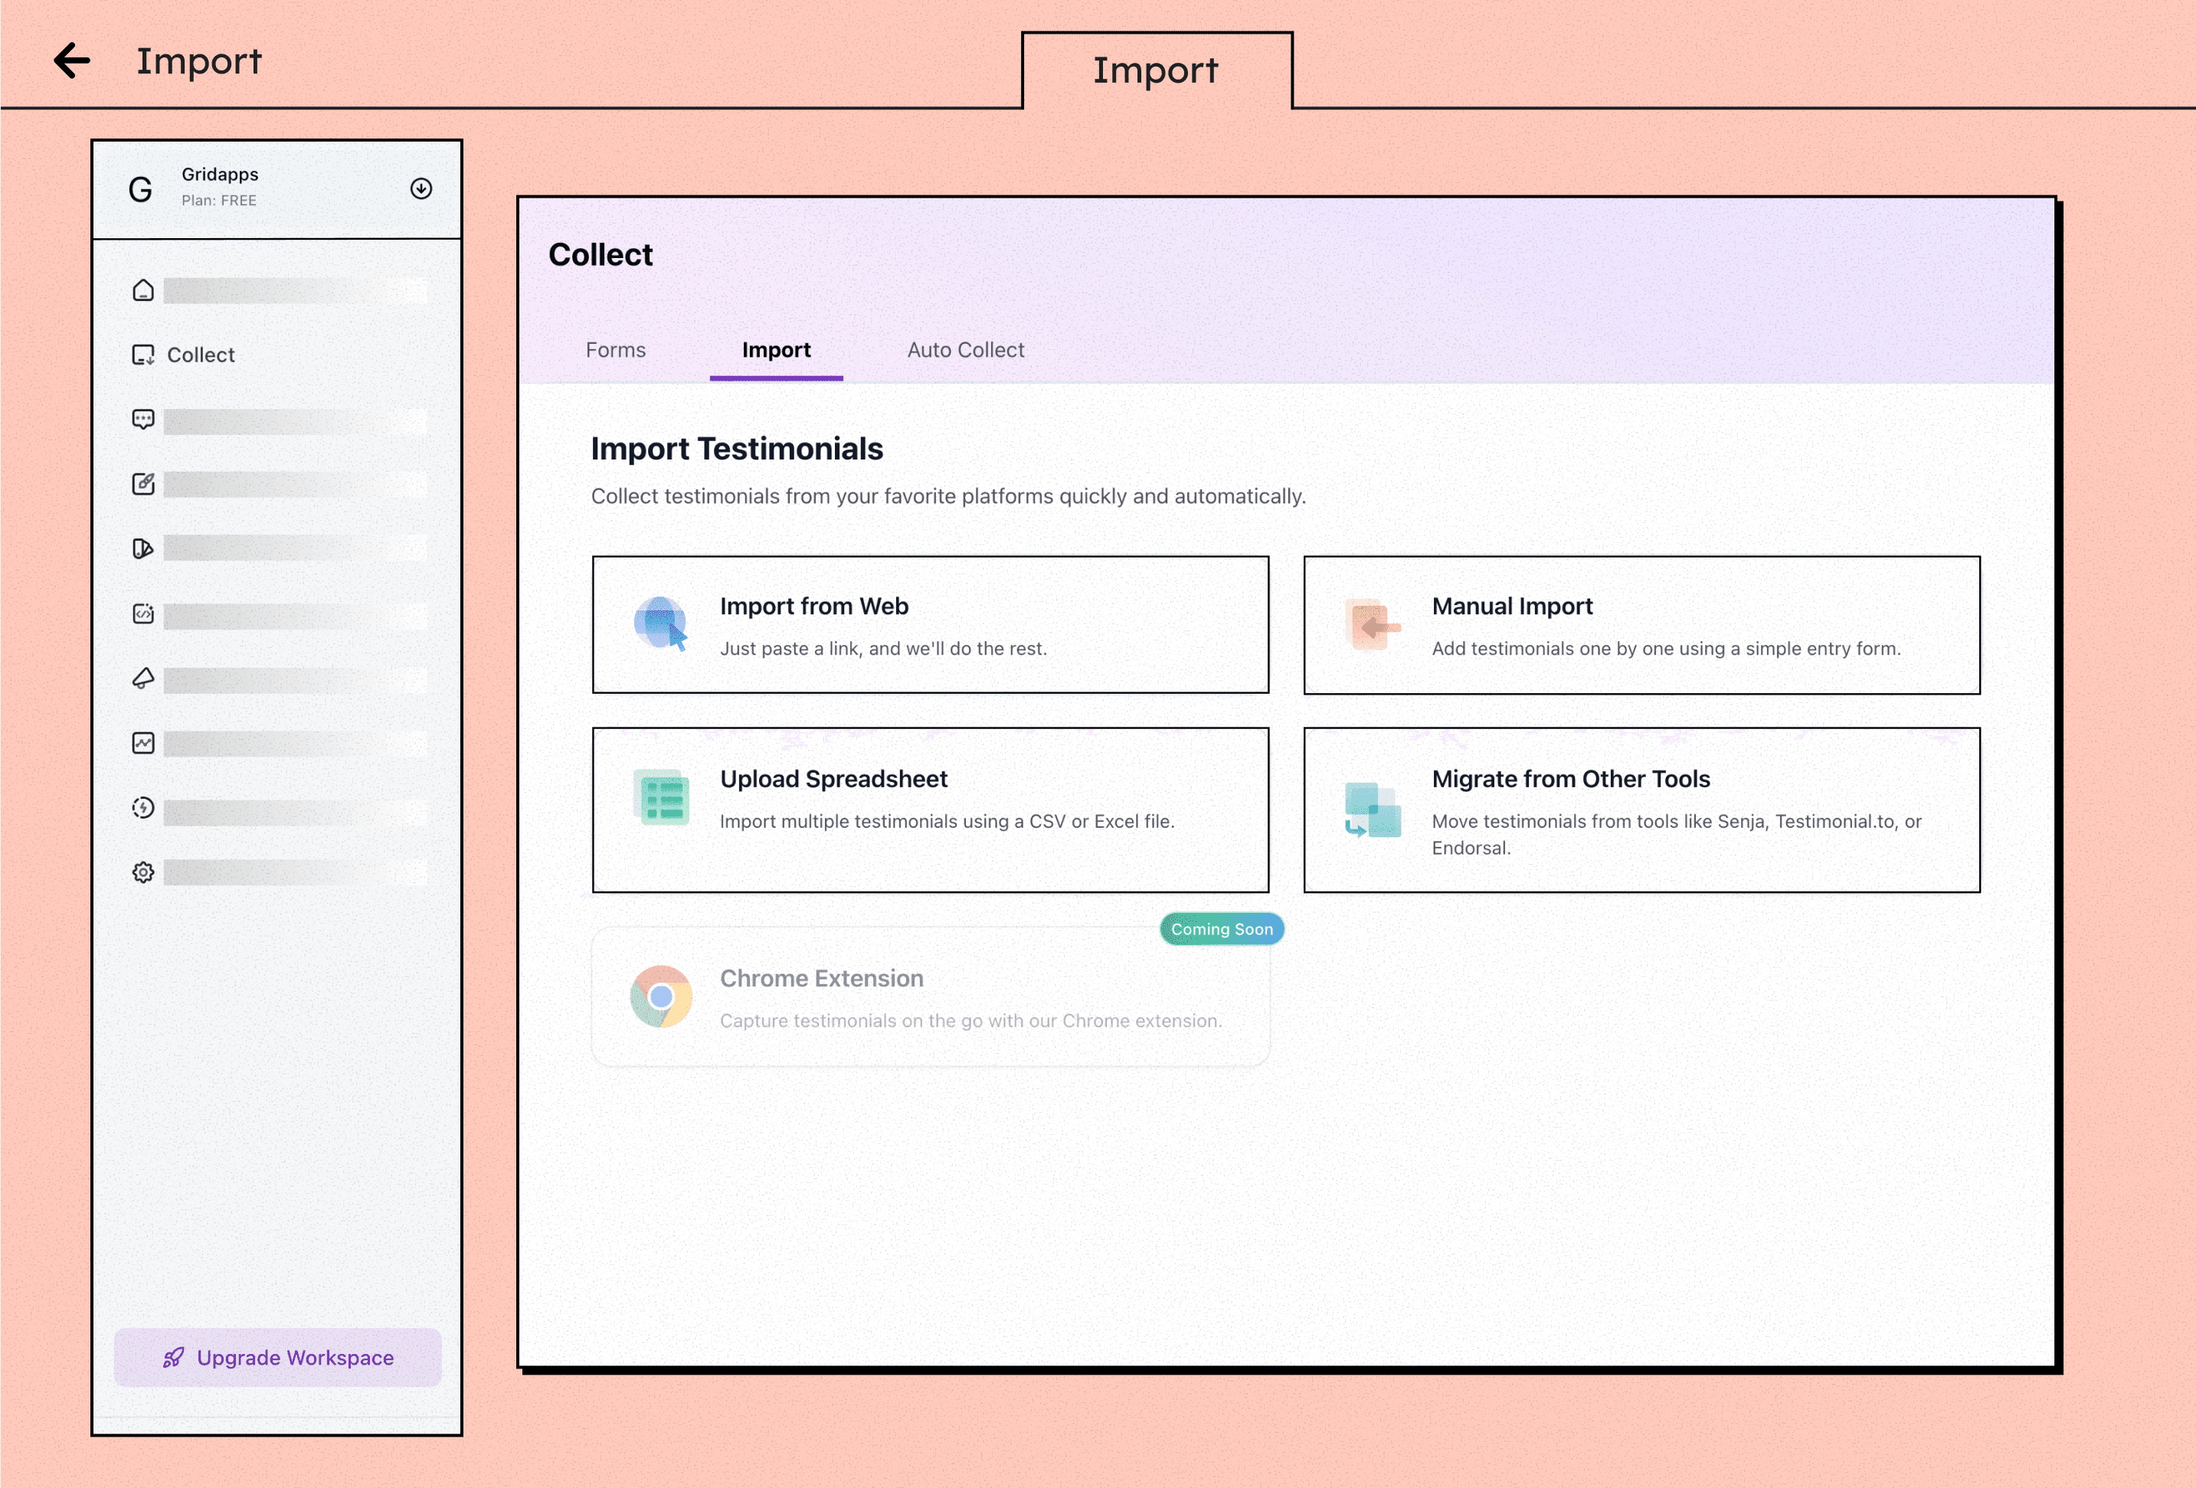Choose the Manual Import option
Screen dimensions: 2196x1488
point(1641,626)
